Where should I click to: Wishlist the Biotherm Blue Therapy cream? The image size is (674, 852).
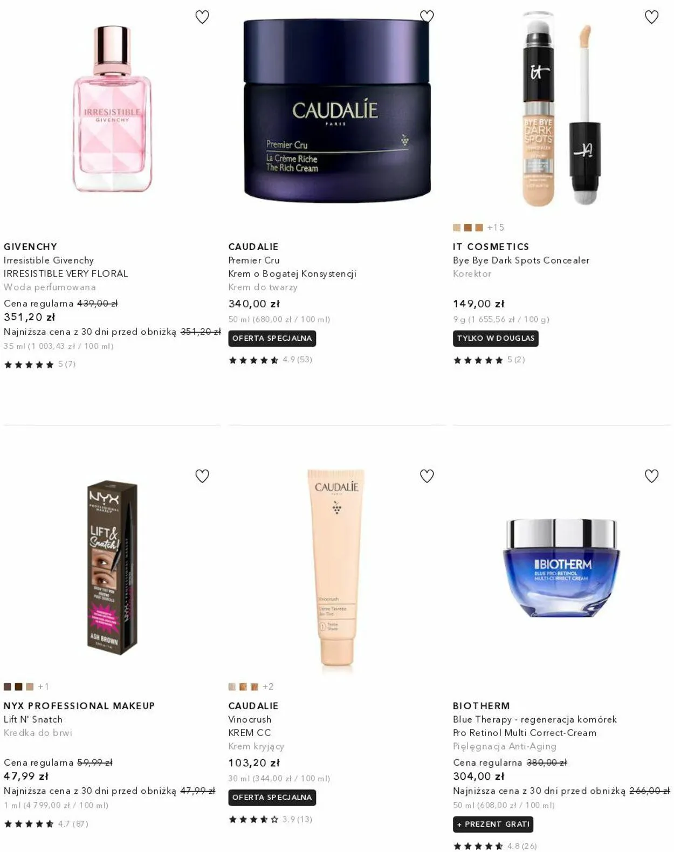point(651,476)
